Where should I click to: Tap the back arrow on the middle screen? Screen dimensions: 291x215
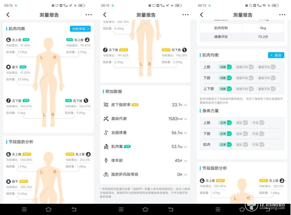pyautogui.click(x=105, y=15)
